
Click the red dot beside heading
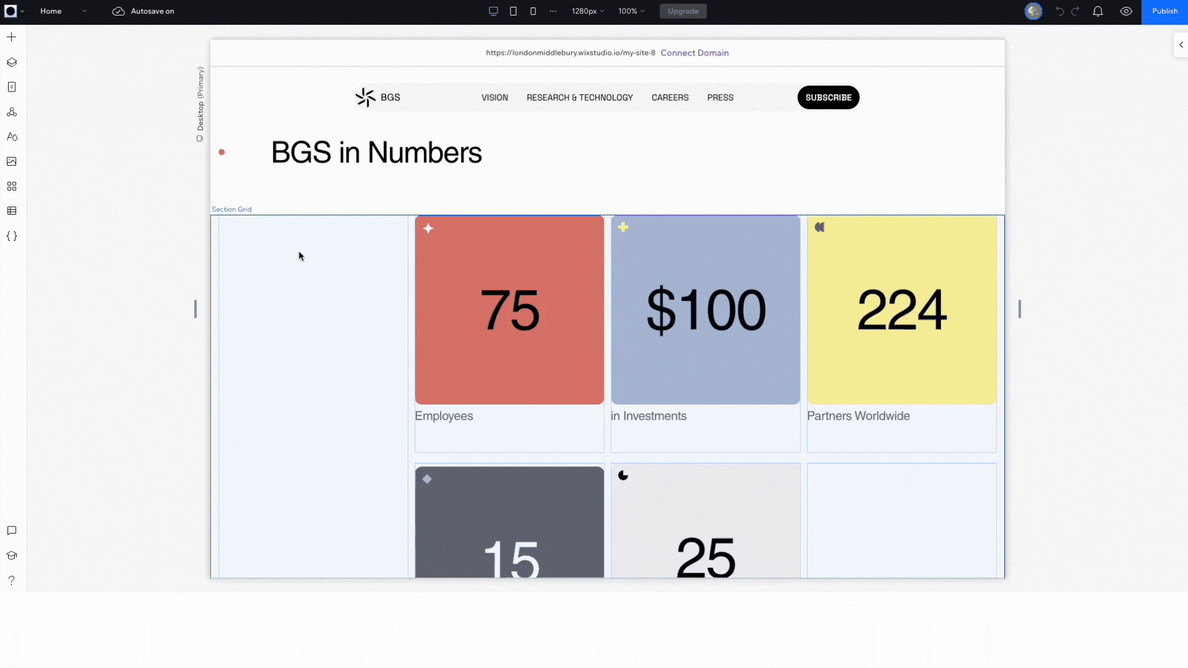222,152
